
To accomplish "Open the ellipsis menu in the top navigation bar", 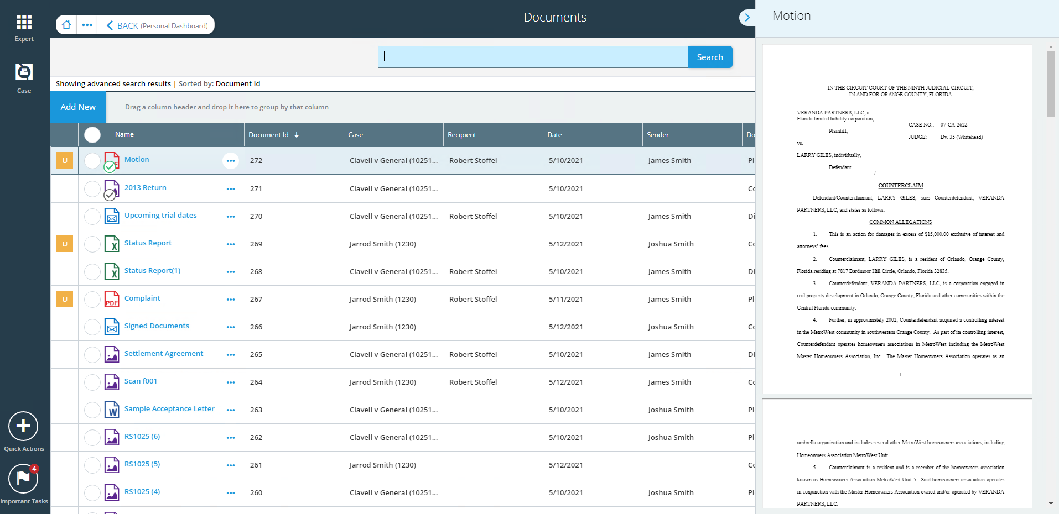I will (x=87, y=25).
